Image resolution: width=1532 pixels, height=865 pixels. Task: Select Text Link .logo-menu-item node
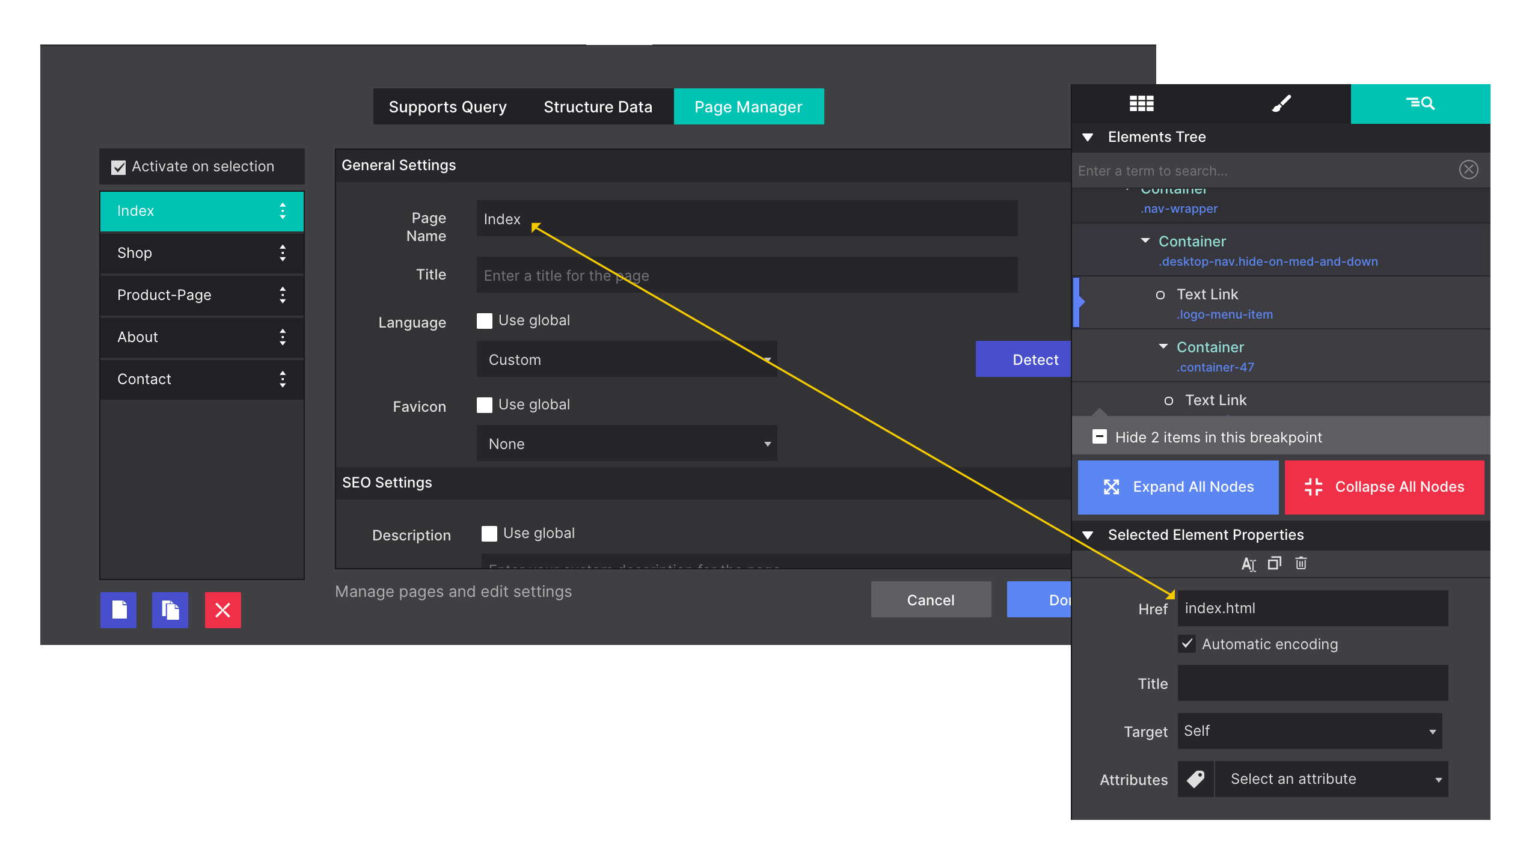[x=1281, y=303]
